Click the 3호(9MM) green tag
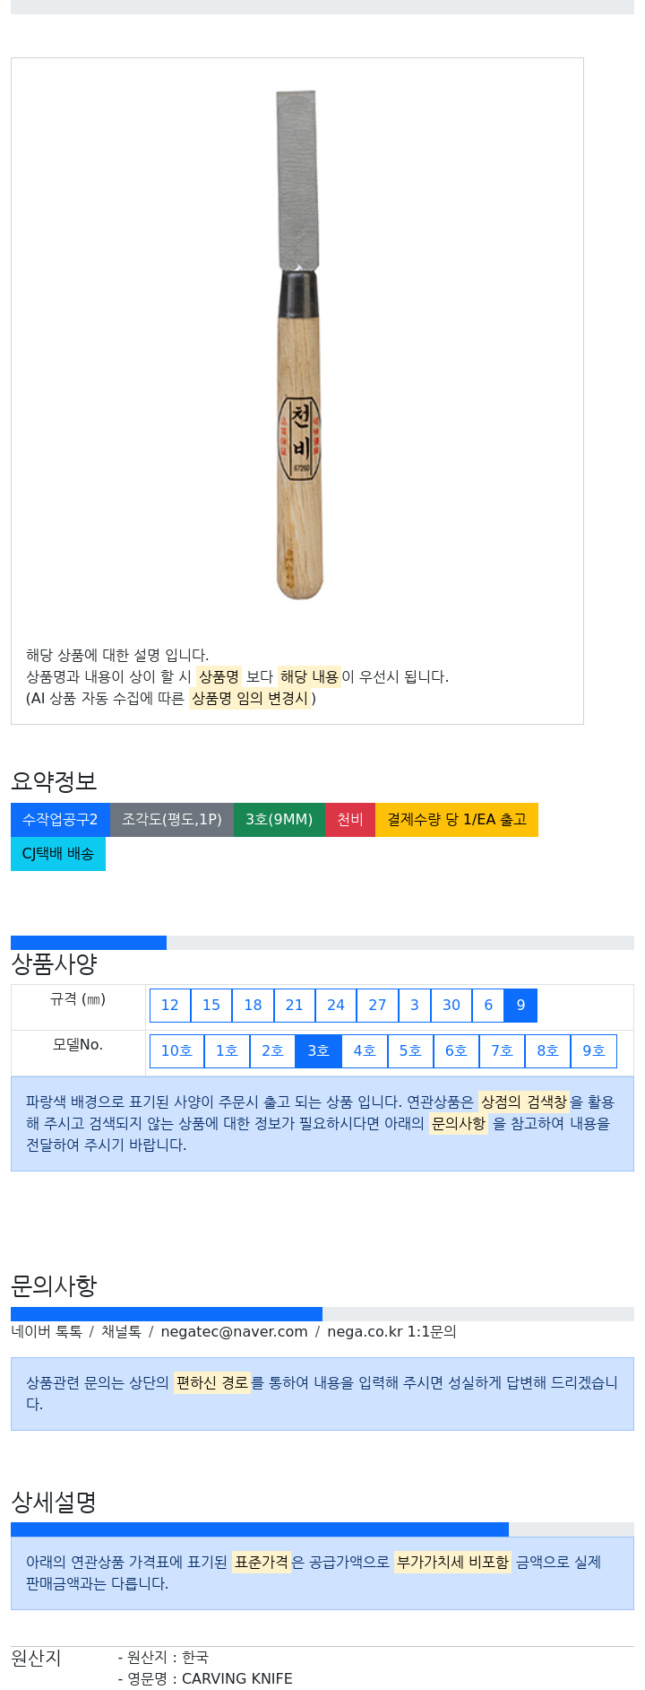 (279, 820)
